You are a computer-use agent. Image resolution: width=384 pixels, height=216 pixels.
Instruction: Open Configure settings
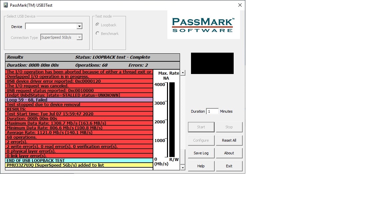(201, 140)
